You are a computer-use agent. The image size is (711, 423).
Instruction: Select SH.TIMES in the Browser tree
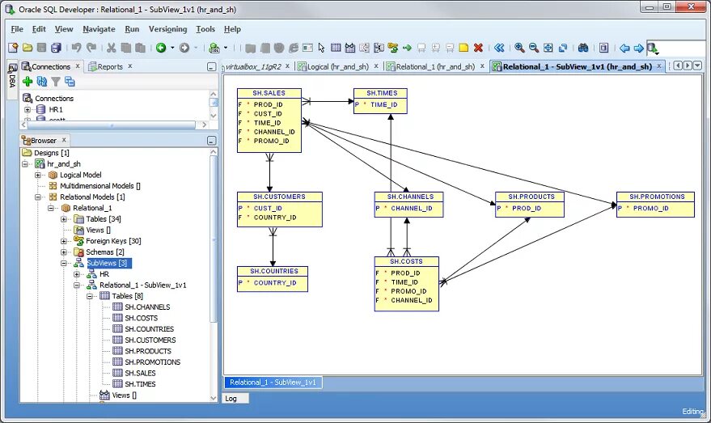[x=140, y=384]
